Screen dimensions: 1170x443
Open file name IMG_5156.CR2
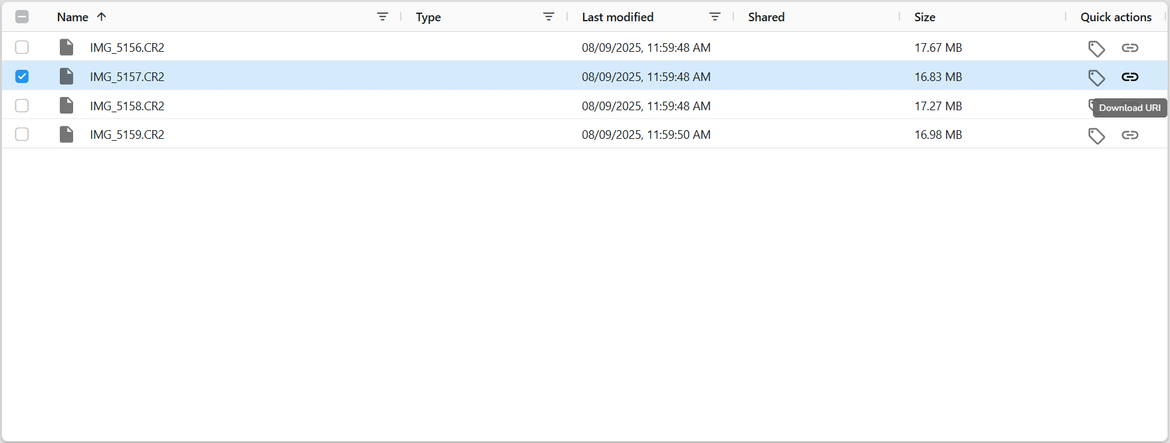tap(127, 48)
